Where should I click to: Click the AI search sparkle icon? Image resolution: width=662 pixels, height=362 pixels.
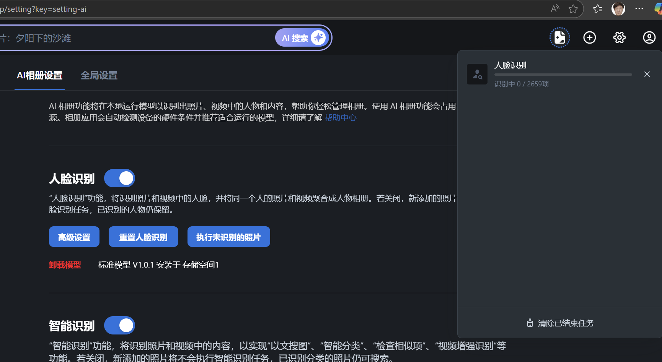click(318, 37)
